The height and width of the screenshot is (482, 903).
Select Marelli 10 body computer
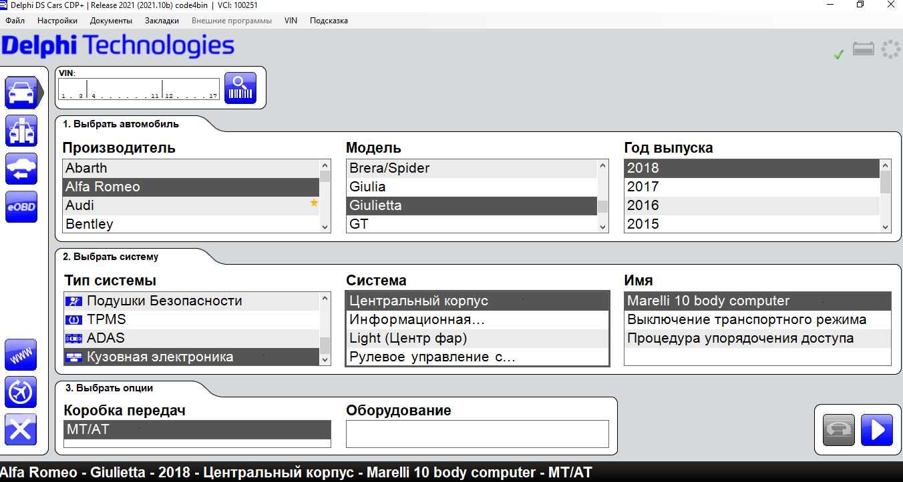757,301
